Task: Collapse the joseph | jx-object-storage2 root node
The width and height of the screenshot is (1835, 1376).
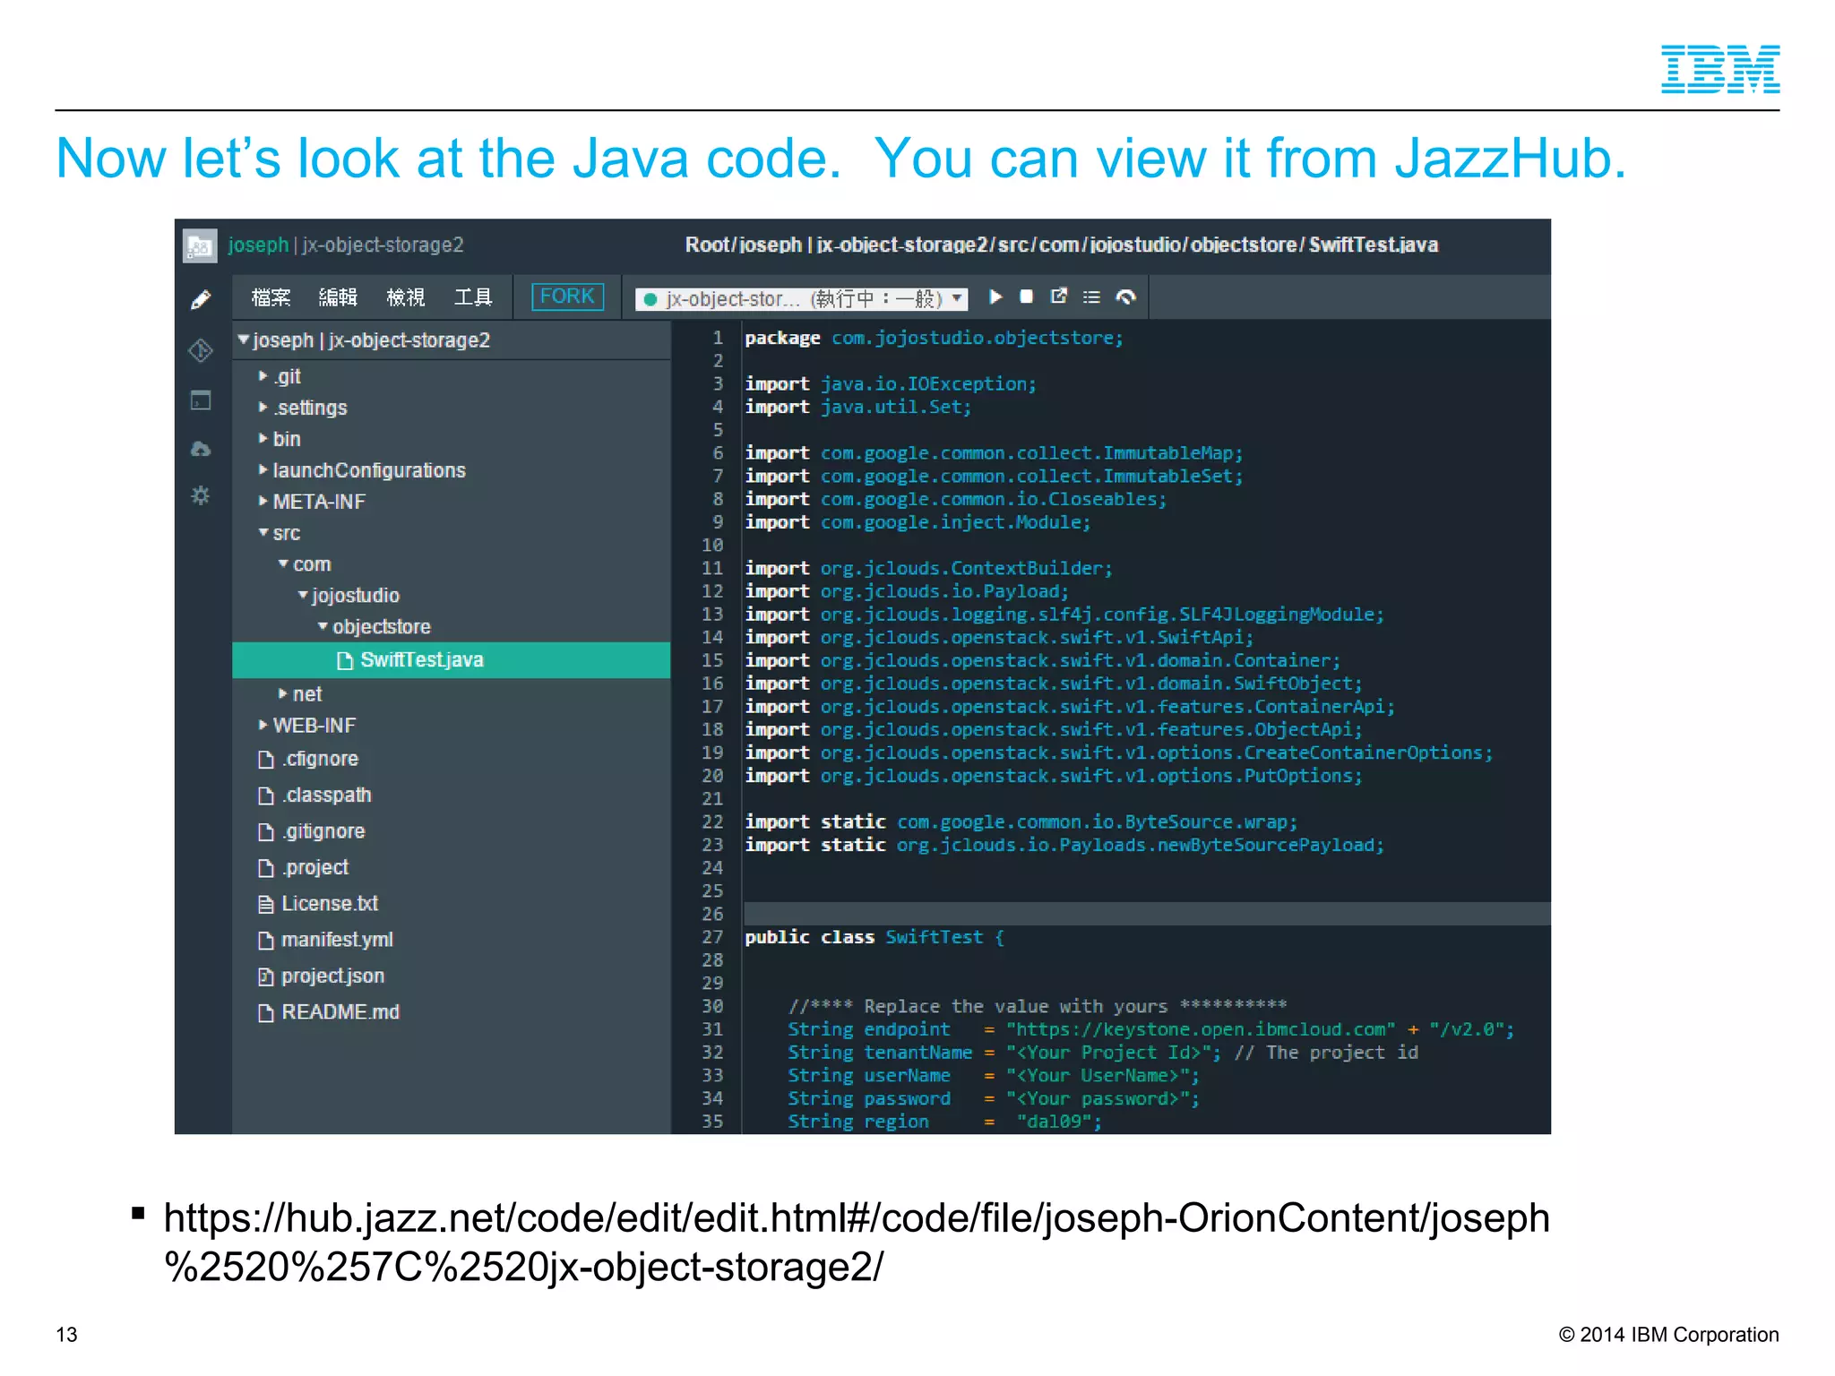Action: tap(243, 340)
